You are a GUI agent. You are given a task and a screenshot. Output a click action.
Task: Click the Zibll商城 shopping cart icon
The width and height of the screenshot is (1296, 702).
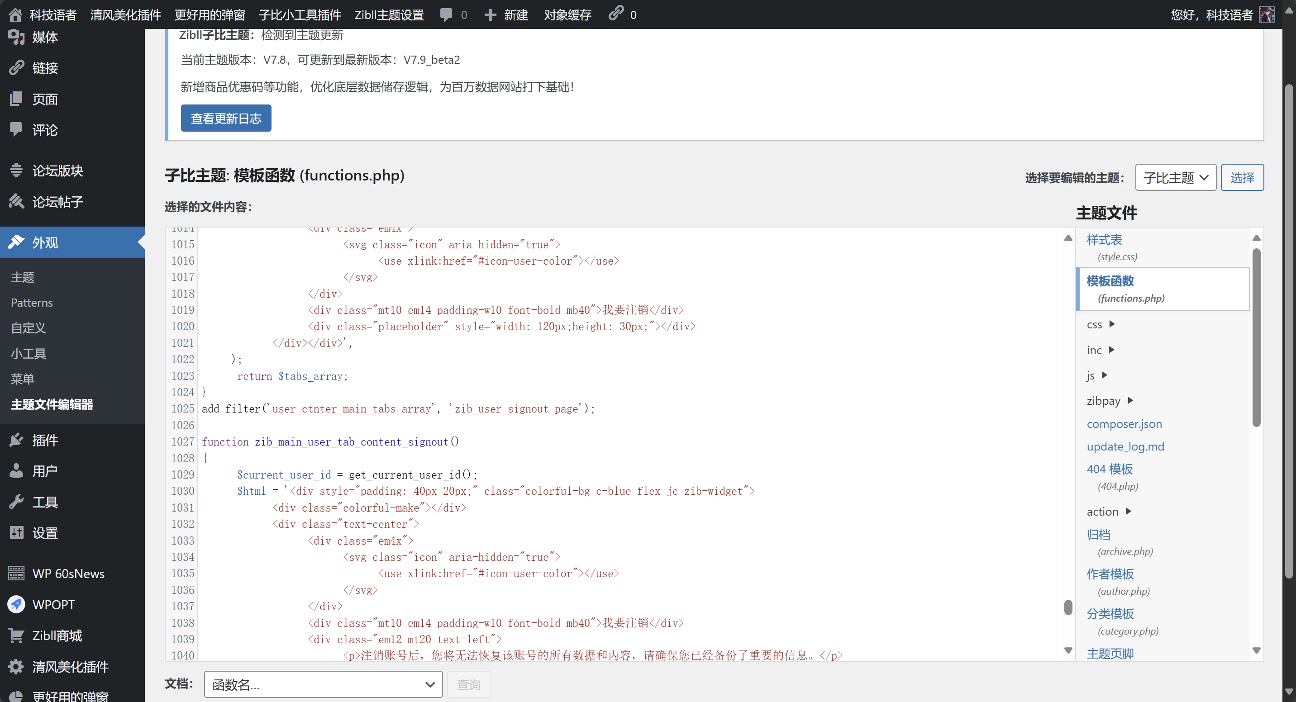click(x=16, y=636)
